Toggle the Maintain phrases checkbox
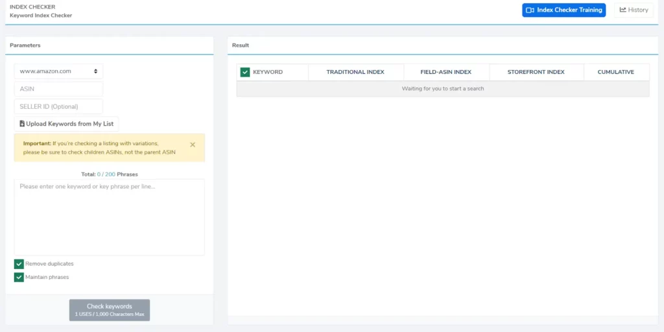Image resolution: width=664 pixels, height=332 pixels. tap(19, 278)
